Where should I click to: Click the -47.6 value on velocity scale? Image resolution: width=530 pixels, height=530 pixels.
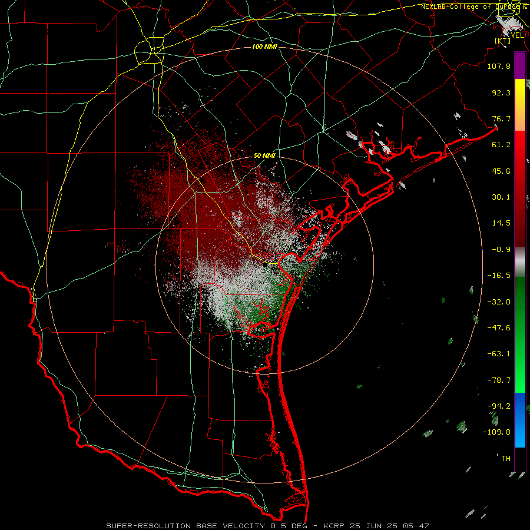(x=499, y=328)
